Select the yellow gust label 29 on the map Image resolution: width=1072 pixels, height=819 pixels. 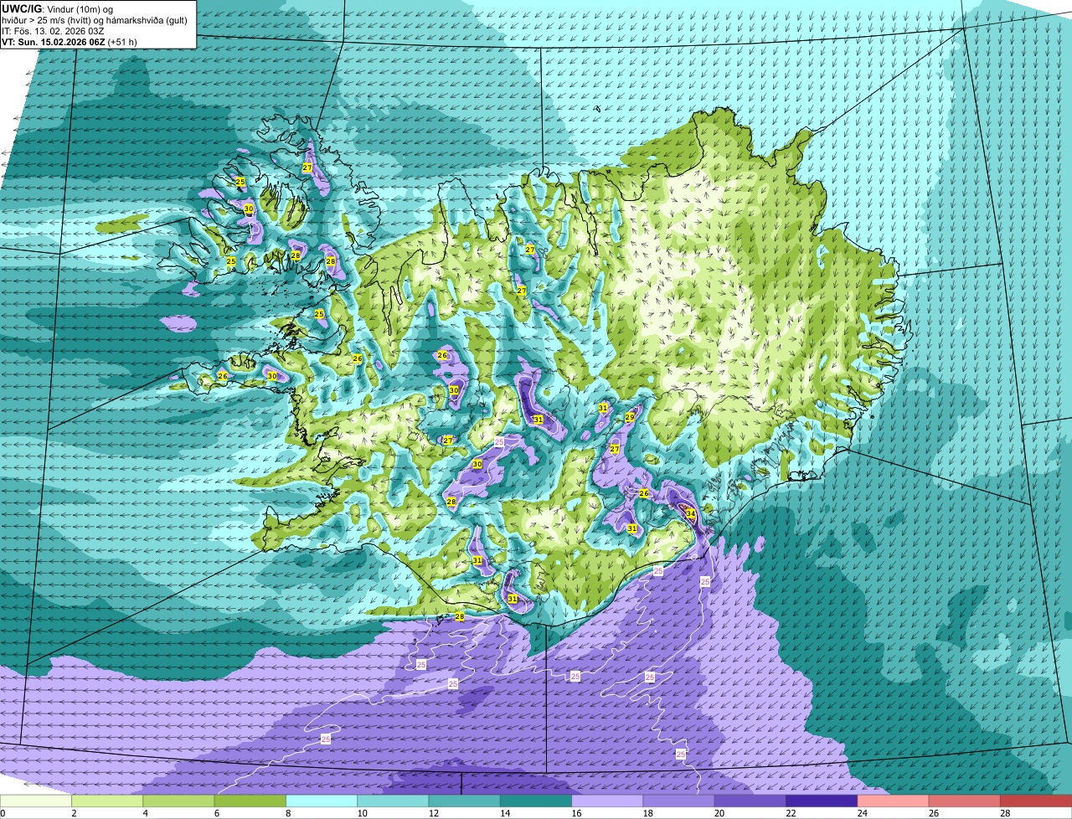pyautogui.click(x=630, y=417)
